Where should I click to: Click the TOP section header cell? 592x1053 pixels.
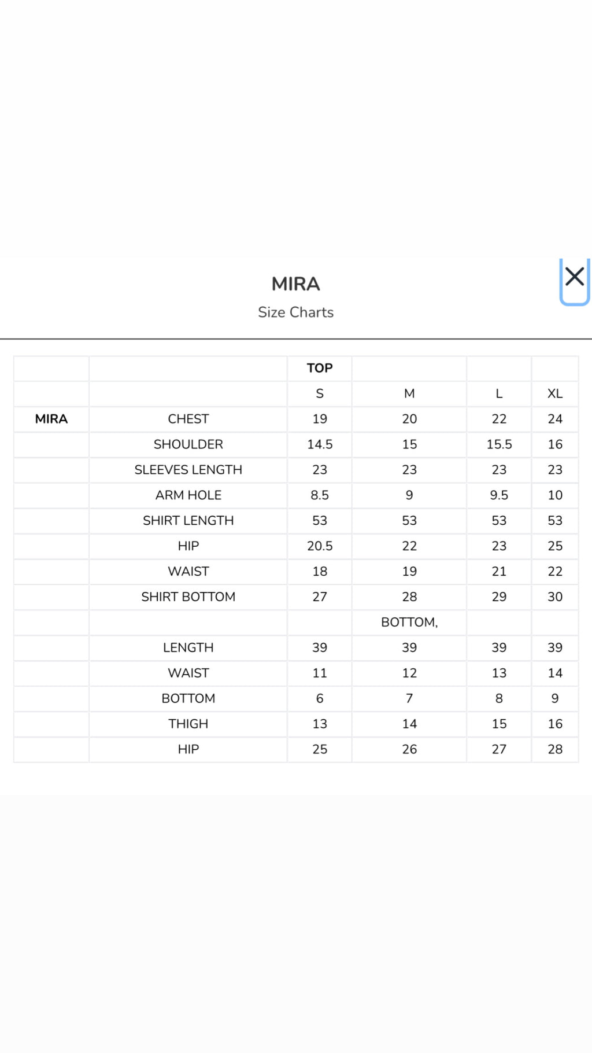click(320, 368)
